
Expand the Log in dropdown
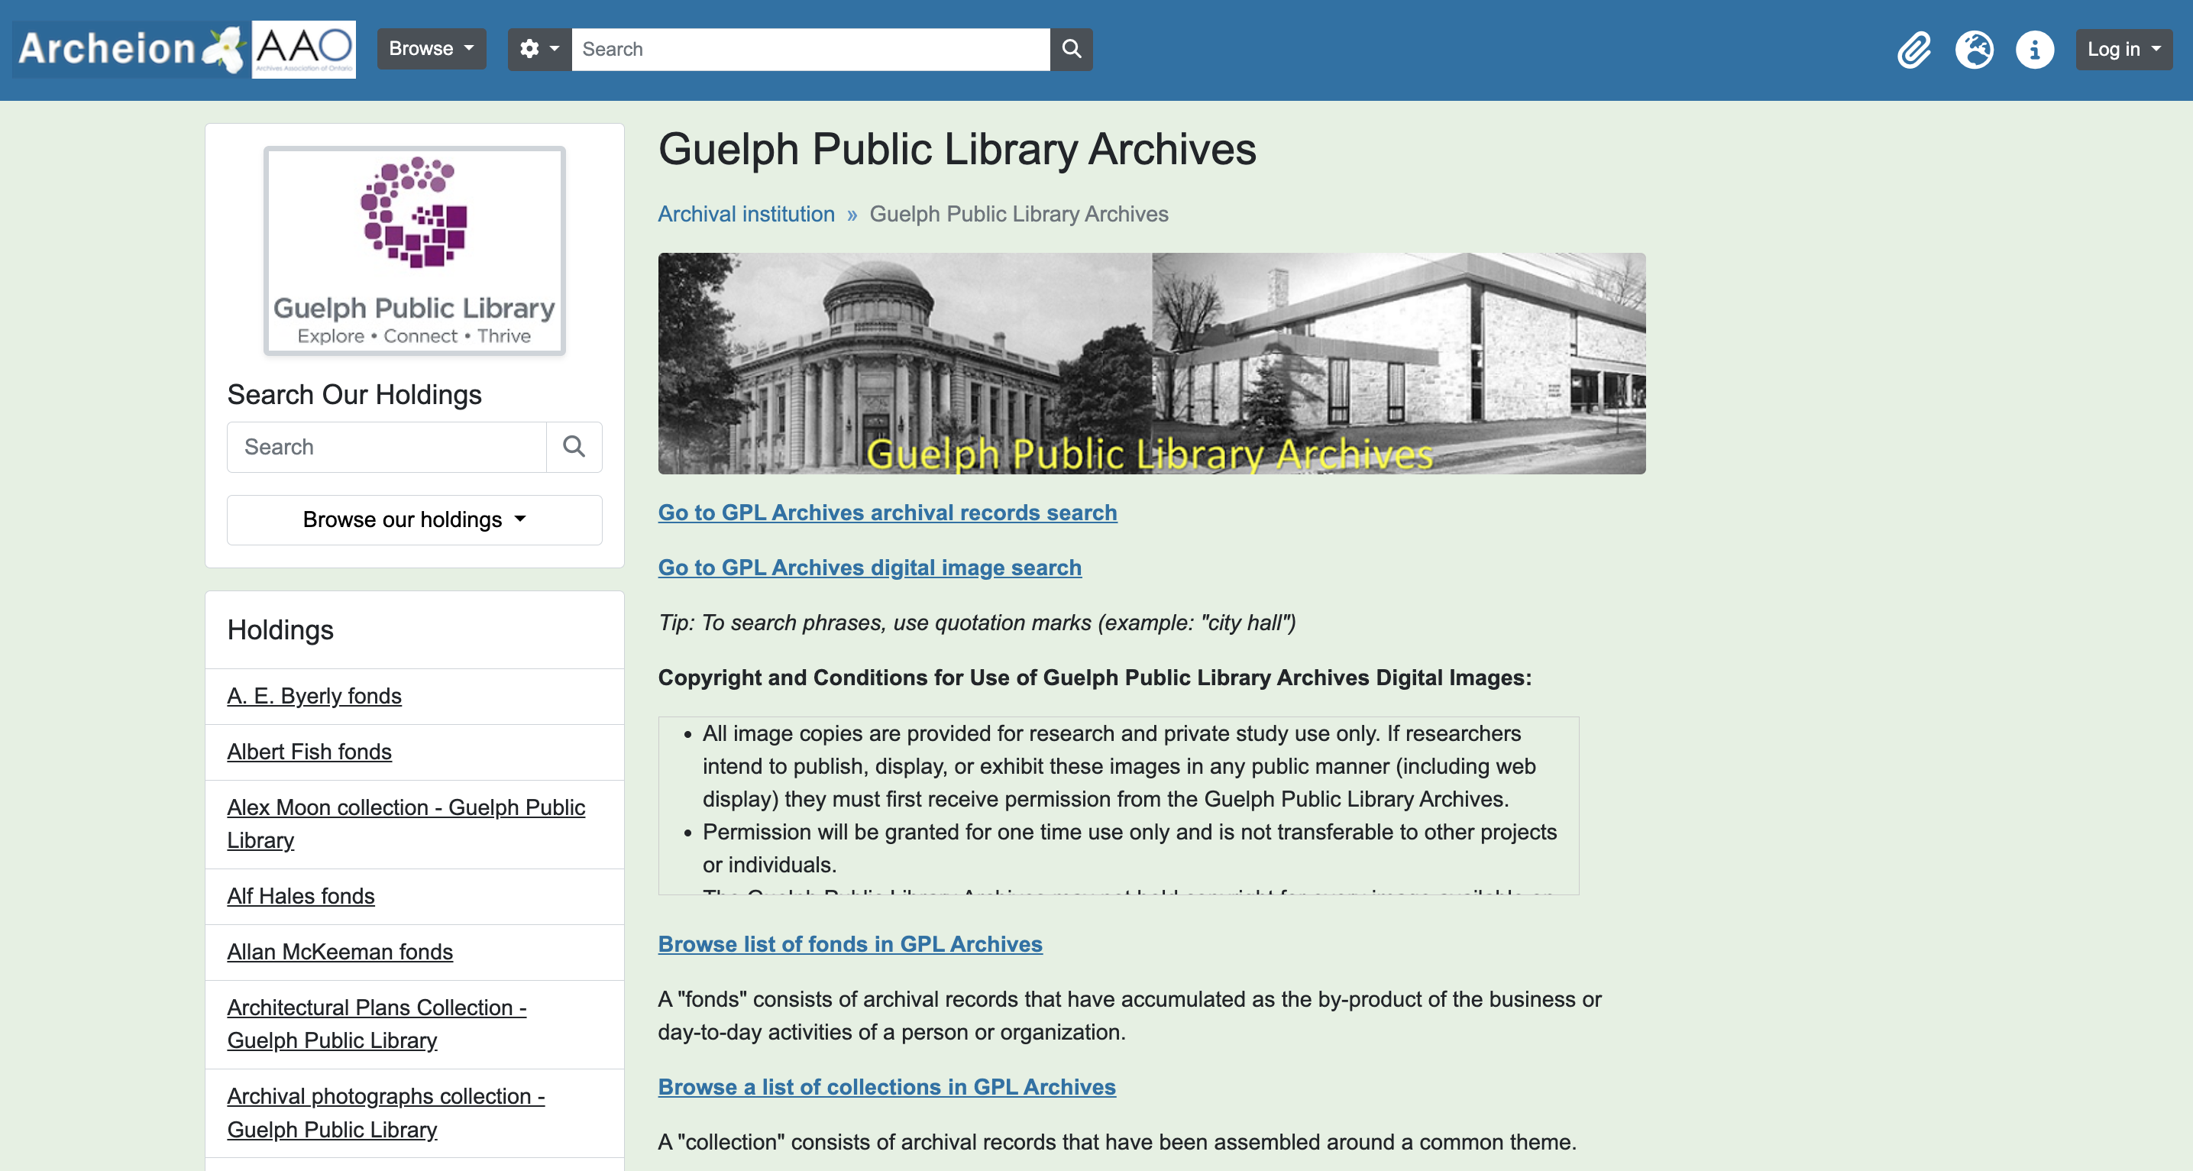(x=2123, y=50)
